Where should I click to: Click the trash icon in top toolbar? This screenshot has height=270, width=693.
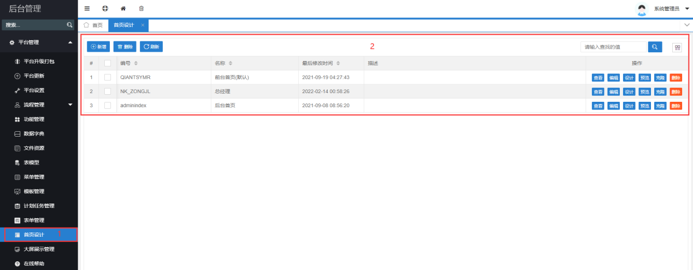[141, 8]
